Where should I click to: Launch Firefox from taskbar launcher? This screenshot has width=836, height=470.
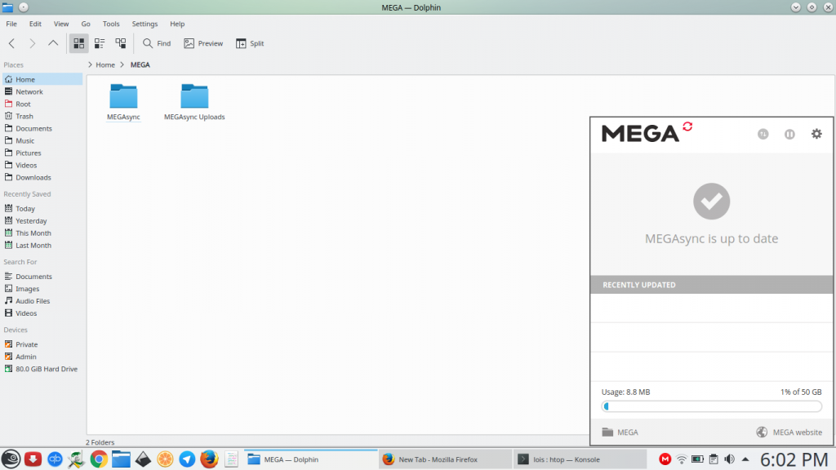(x=209, y=459)
